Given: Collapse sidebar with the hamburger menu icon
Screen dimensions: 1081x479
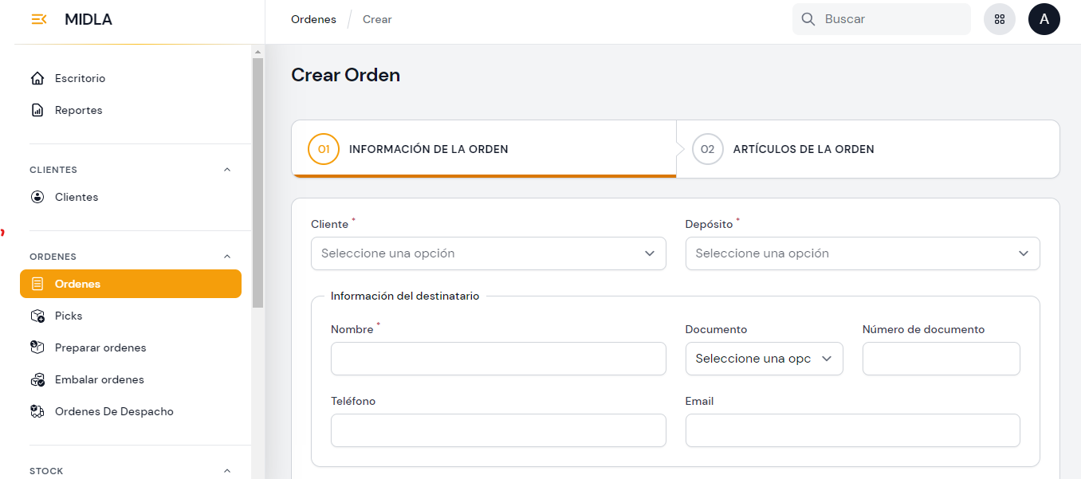Looking at the screenshot, I should pyautogui.click(x=38, y=20).
